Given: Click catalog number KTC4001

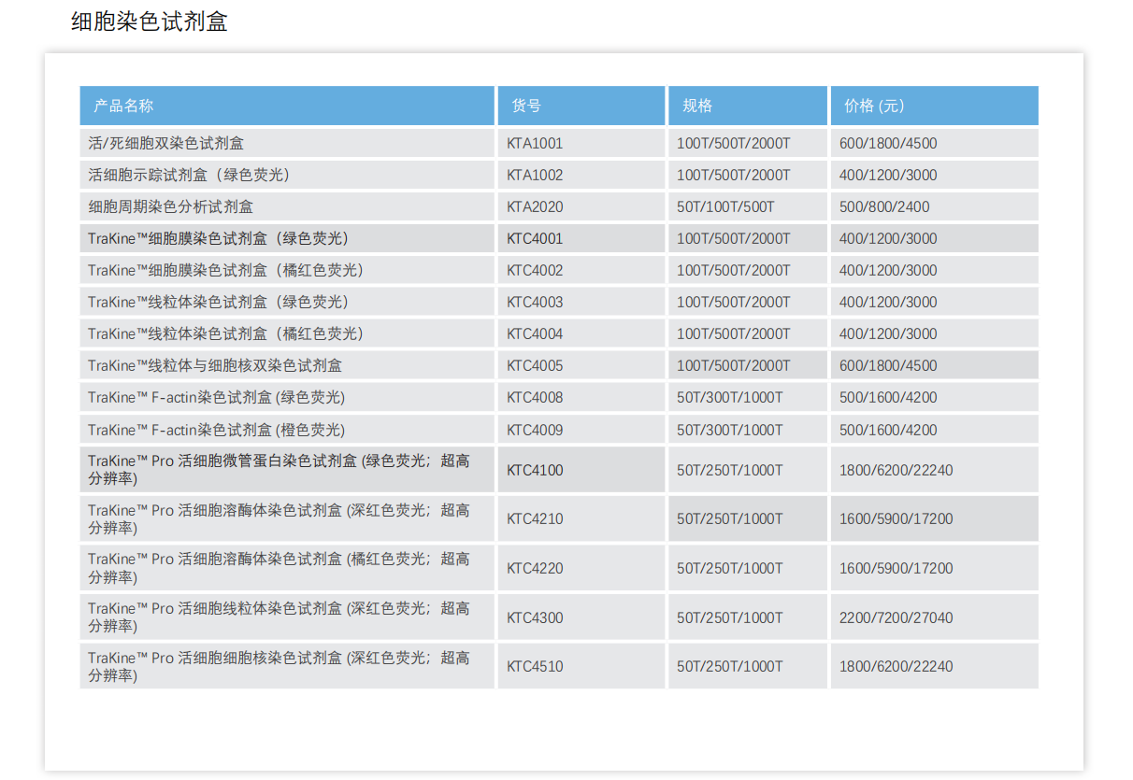Looking at the screenshot, I should pos(535,239).
